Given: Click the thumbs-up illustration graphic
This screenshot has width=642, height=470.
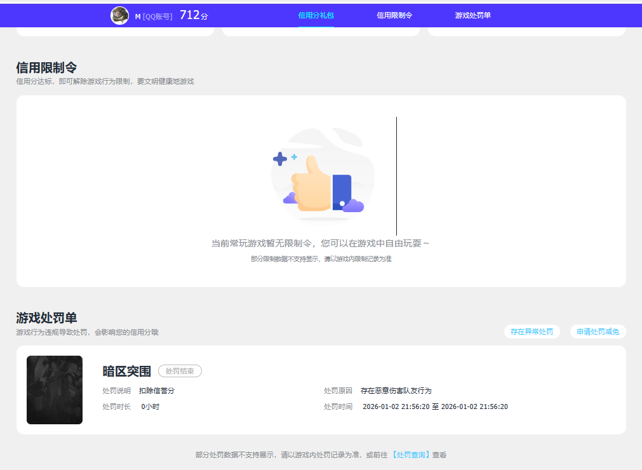Looking at the screenshot, I should coord(322,173).
